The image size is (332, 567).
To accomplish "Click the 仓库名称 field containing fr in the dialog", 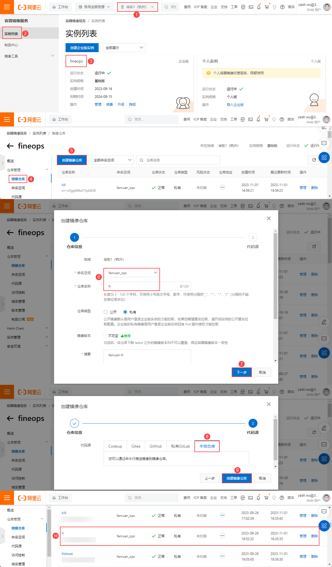I will (x=147, y=286).
